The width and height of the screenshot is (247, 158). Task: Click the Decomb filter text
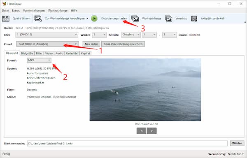pos(32,90)
